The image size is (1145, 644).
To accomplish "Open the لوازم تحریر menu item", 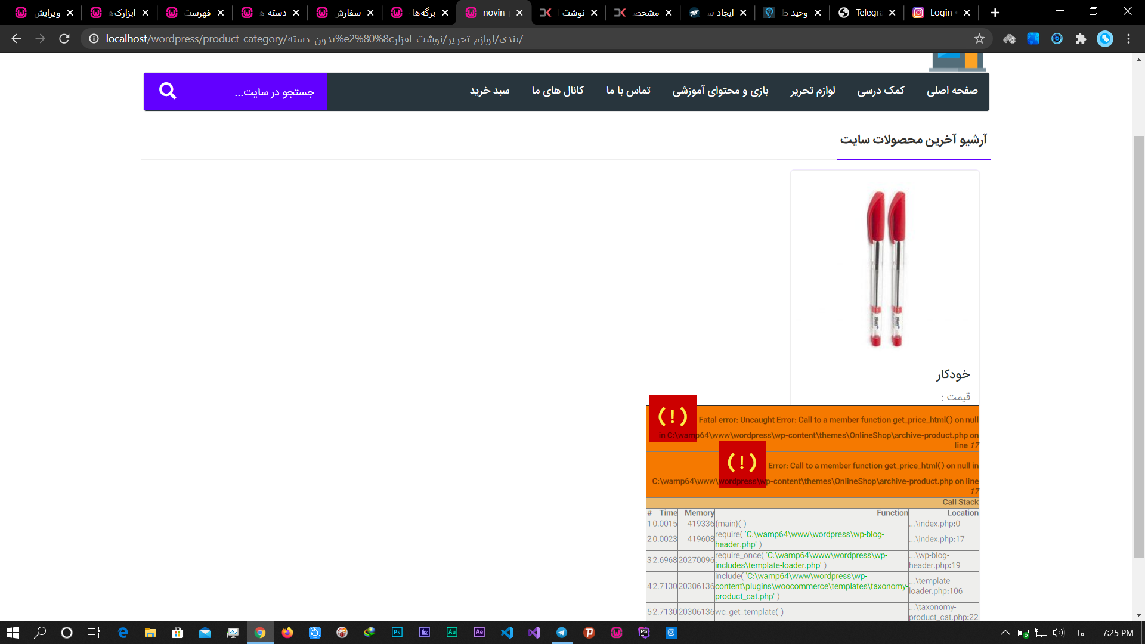I will pyautogui.click(x=812, y=91).
